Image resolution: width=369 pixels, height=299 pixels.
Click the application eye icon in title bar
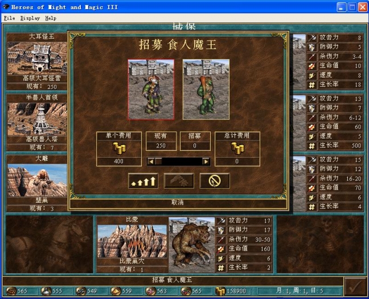click(6, 7)
